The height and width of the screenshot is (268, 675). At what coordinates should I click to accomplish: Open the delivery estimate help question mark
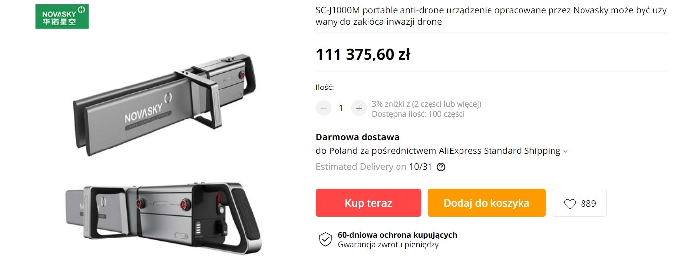pyautogui.click(x=441, y=167)
